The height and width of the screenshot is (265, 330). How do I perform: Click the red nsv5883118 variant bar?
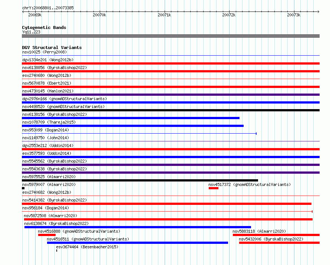tap(276, 235)
